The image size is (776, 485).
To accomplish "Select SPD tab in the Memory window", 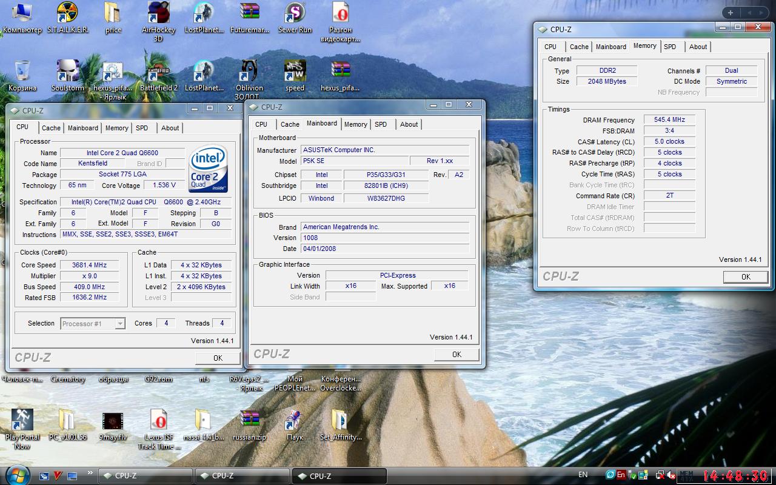I will coord(670,47).
